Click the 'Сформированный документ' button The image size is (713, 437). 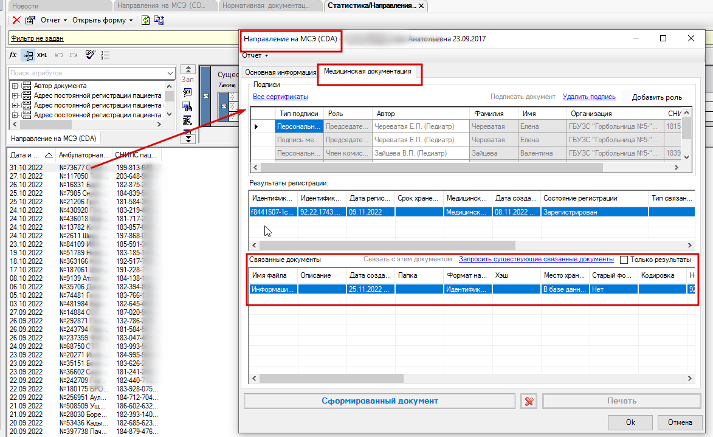(x=380, y=401)
